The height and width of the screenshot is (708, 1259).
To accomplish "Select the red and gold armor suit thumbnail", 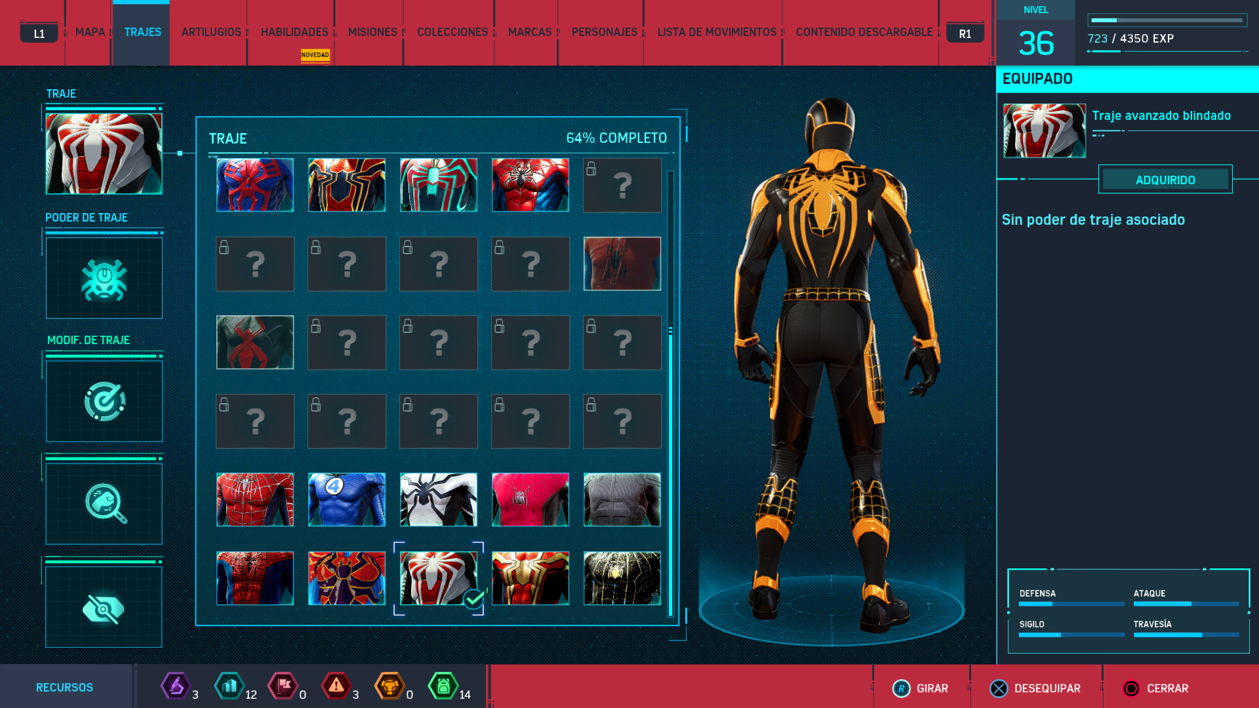I will 530,578.
